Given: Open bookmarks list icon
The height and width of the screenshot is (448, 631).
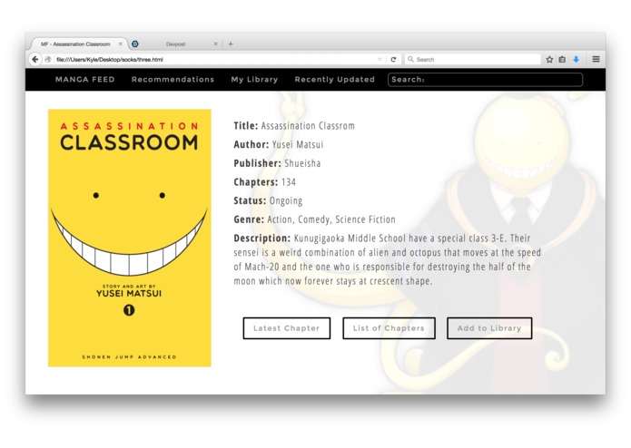Looking at the screenshot, I should [x=562, y=60].
